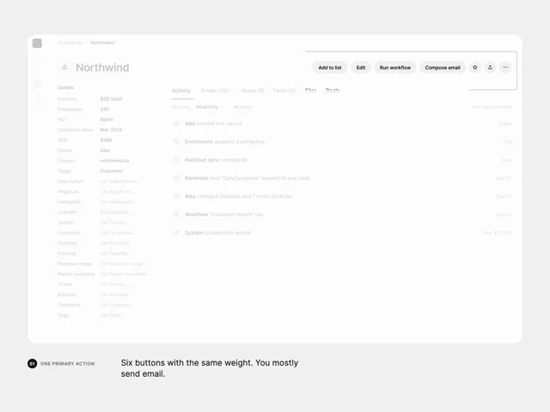
Task: Click the 'Set Tags...' field
Action: (x=112, y=315)
